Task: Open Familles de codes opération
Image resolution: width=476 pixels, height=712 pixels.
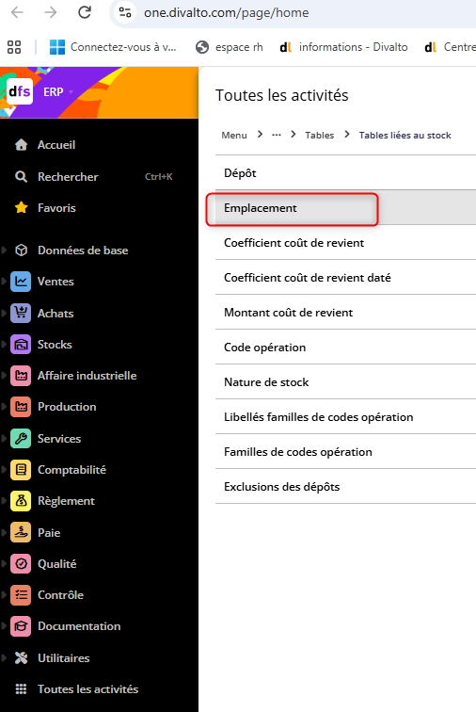Action: click(x=345, y=452)
